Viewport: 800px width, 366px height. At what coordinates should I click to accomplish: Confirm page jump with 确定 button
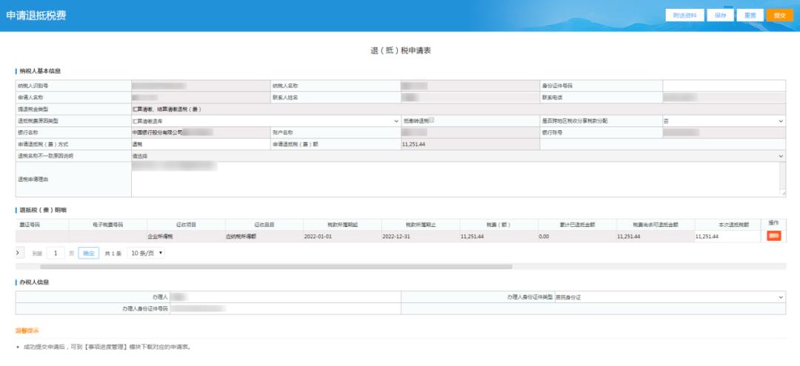tap(89, 253)
